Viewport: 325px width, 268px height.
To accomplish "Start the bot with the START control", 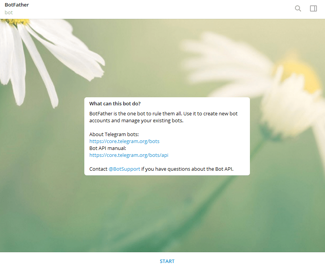I will tap(167, 261).
